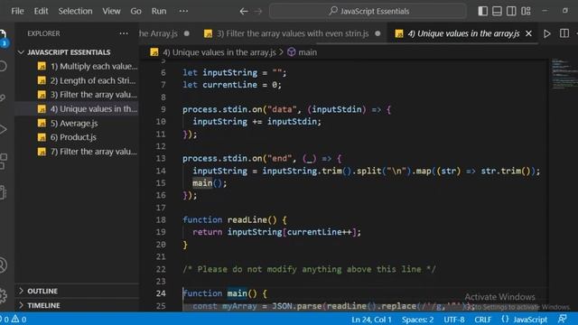Screen dimensions: 578x325
Task: Click the JS file icon in breadcrumb
Action: click(x=154, y=52)
